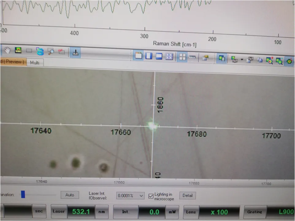The width and height of the screenshot is (295, 221).
Task: Click the 1860 vertical axis label
Action: pos(160,105)
